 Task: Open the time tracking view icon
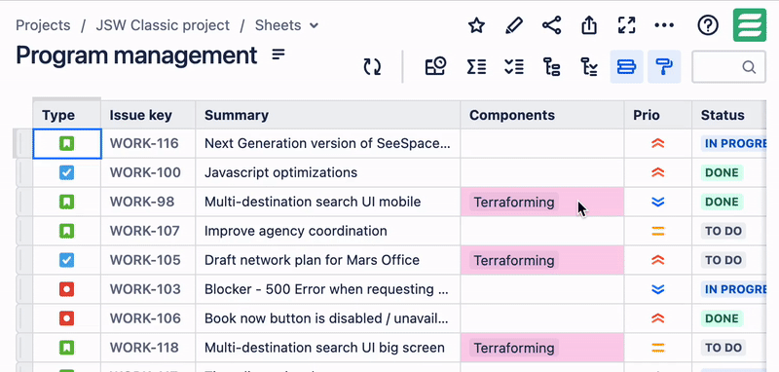click(435, 66)
